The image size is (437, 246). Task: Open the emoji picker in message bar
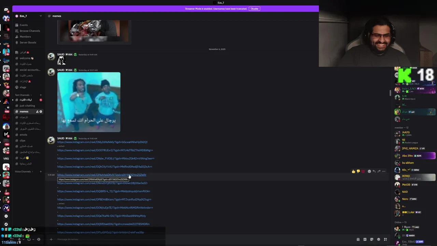pos(379,240)
